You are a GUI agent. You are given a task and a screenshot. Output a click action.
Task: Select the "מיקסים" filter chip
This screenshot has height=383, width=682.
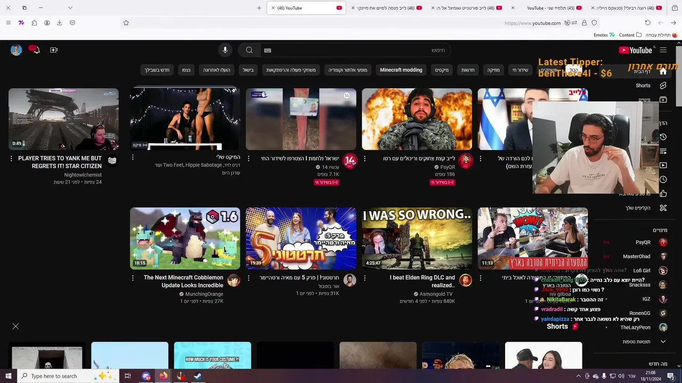(442, 70)
